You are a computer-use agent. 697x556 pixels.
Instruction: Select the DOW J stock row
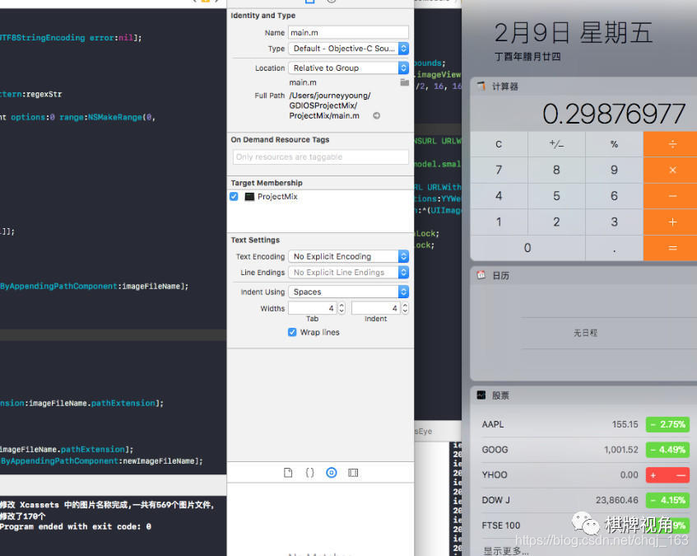click(585, 500)
